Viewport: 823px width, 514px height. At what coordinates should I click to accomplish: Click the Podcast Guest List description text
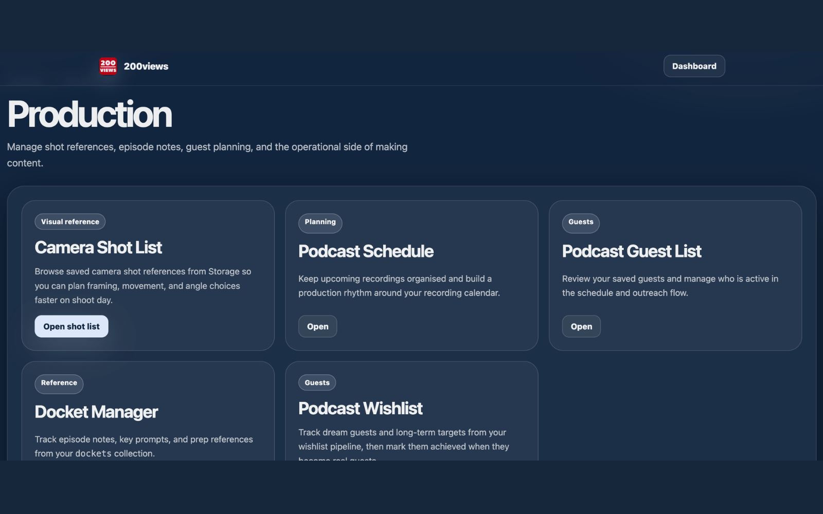[x=670, y=286]
